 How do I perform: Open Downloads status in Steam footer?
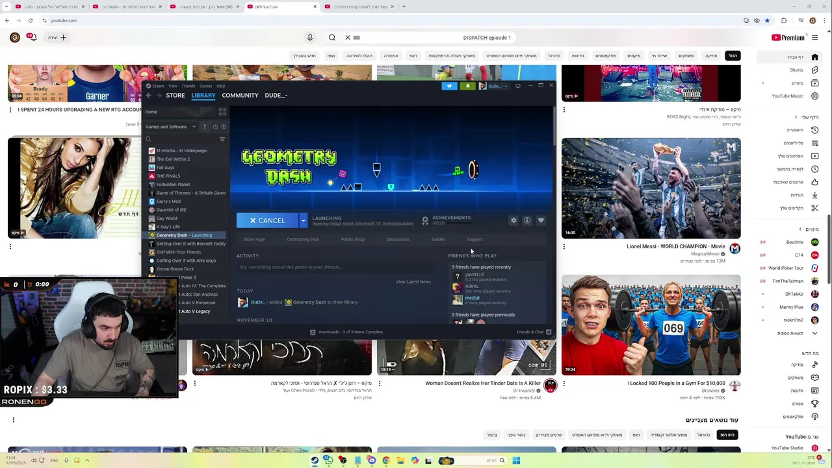[x=346, y=332]
